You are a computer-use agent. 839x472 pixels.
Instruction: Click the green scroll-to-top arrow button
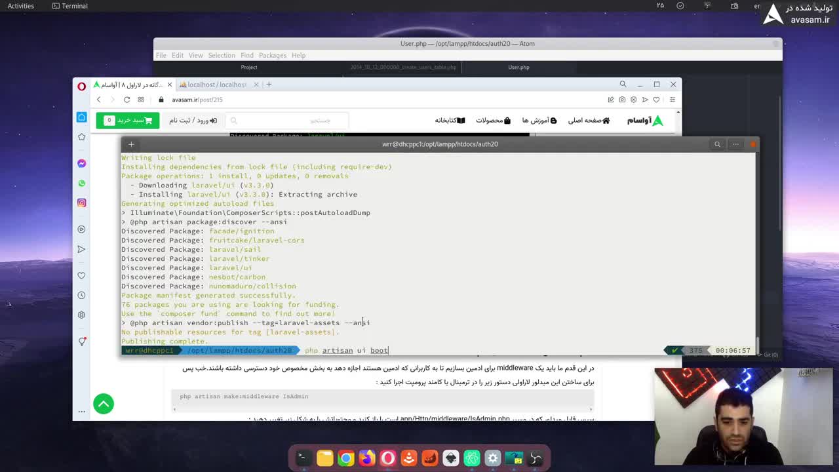coord(104,404)
